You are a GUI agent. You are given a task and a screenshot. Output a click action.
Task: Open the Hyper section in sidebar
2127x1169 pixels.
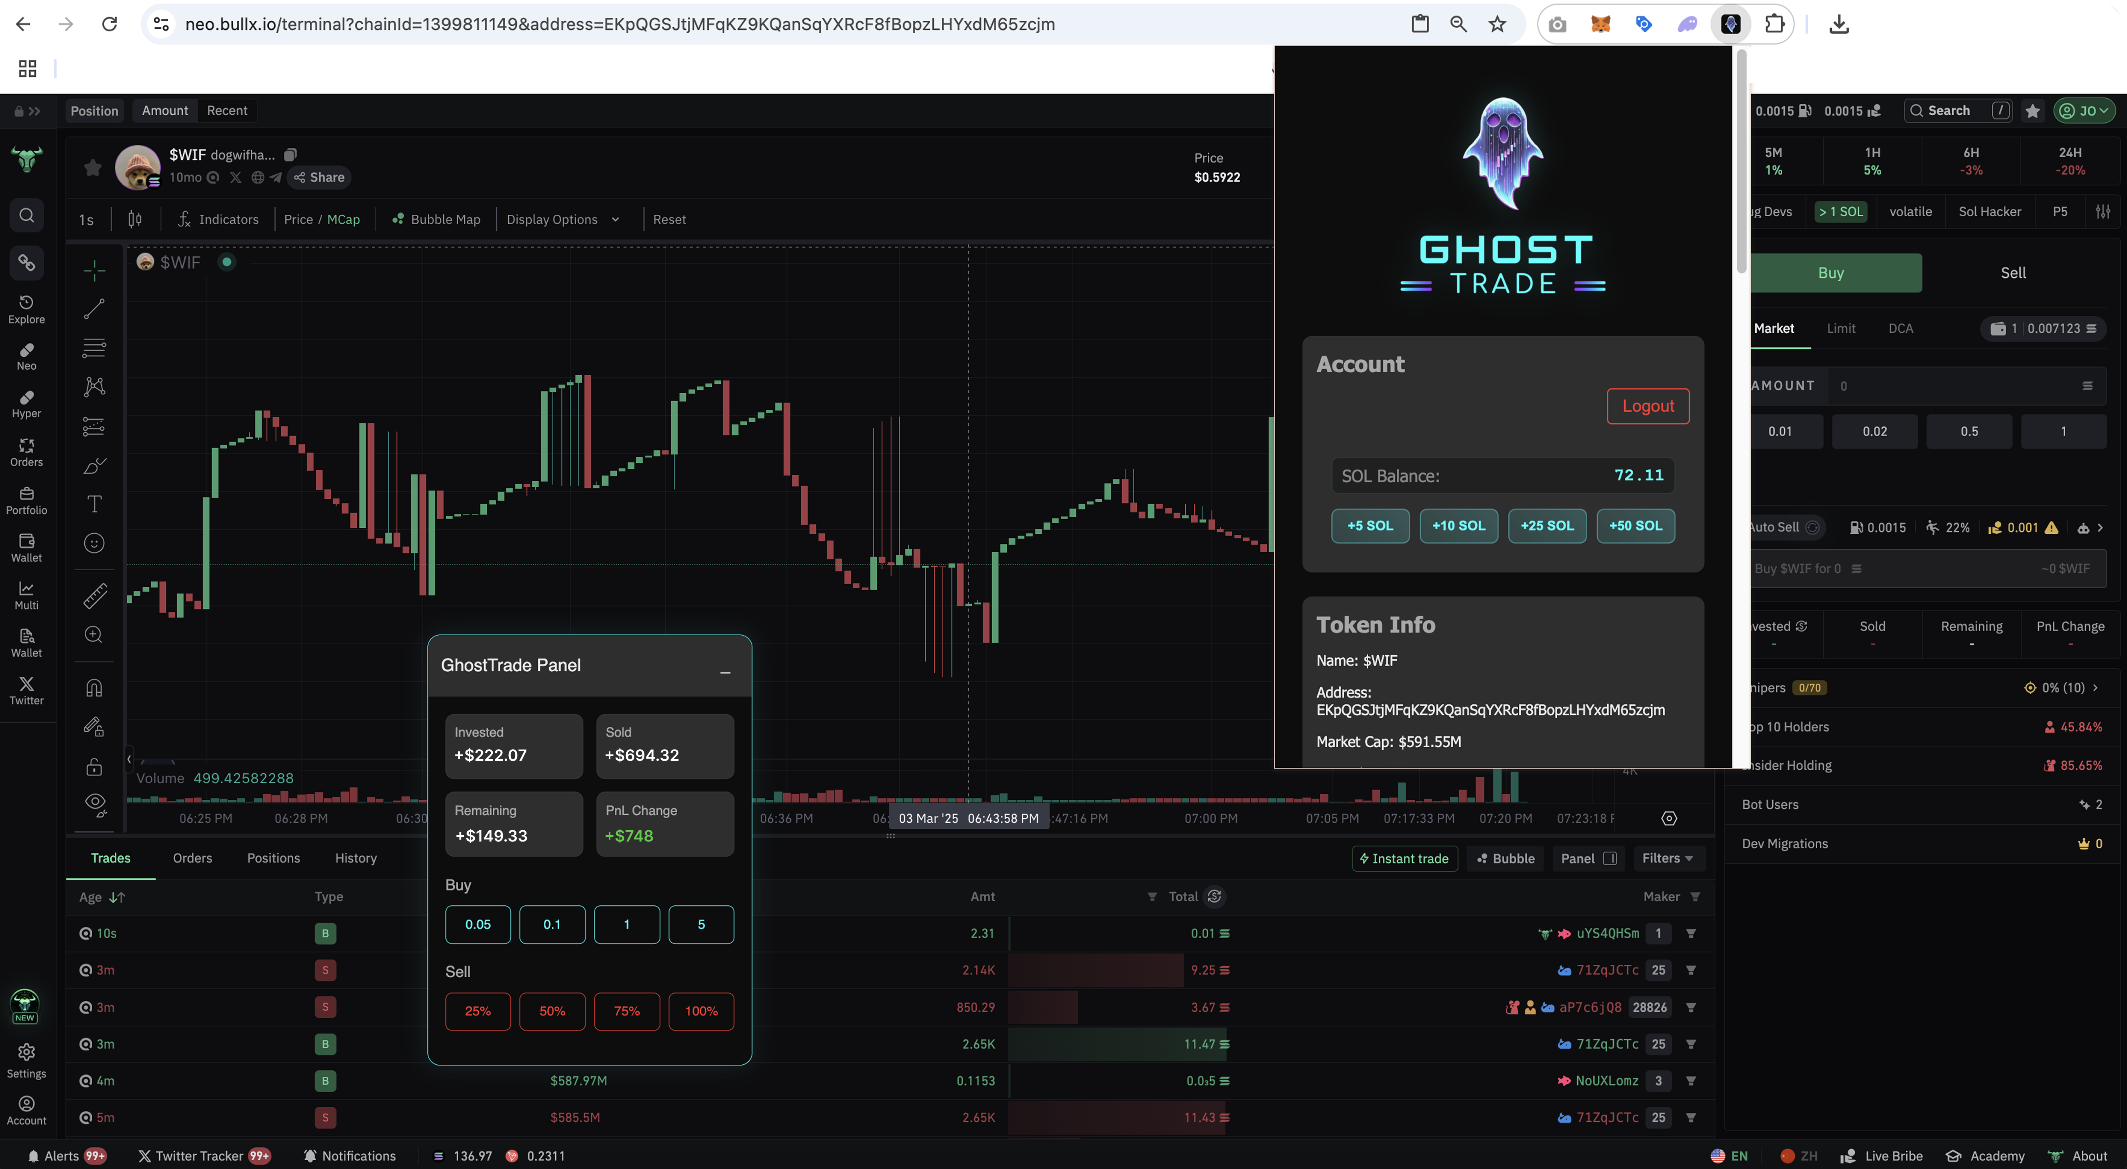(26, 405)
